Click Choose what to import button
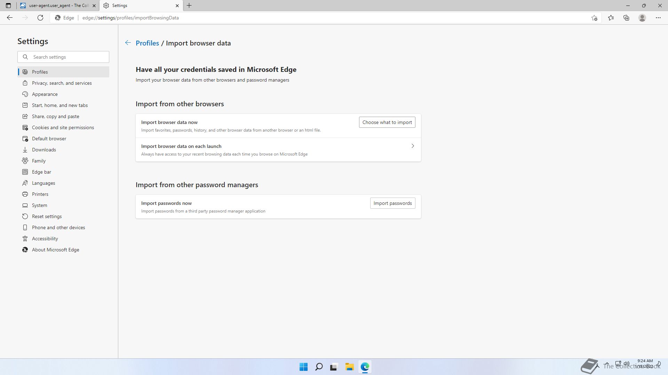The width and height of the screenshot is (668, 375). (x=387, y=122)
